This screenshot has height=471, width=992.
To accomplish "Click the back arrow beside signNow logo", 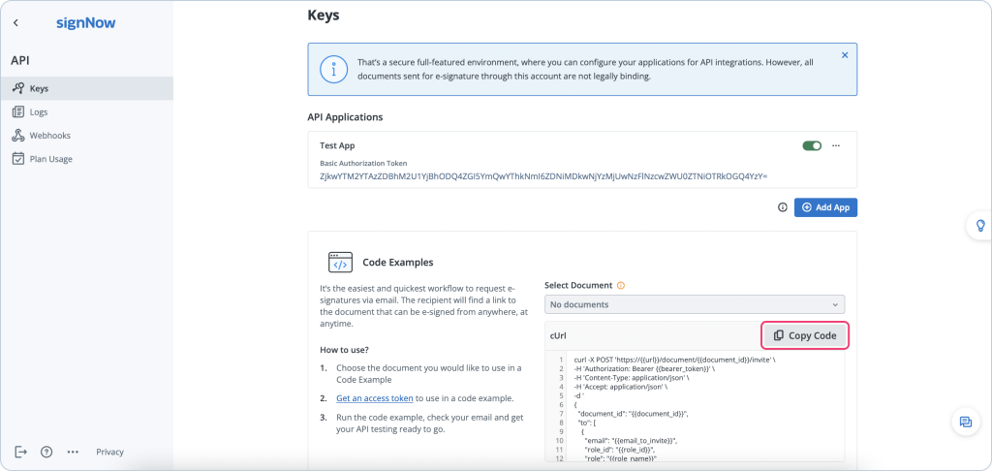I will [x=15, y=22].
